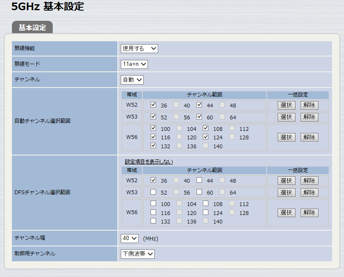The height and width of the screenshot is (277, 344).
Task: Click 解除 for W53 in 自動チャンネル選択範囲
Action: [309, 117]
